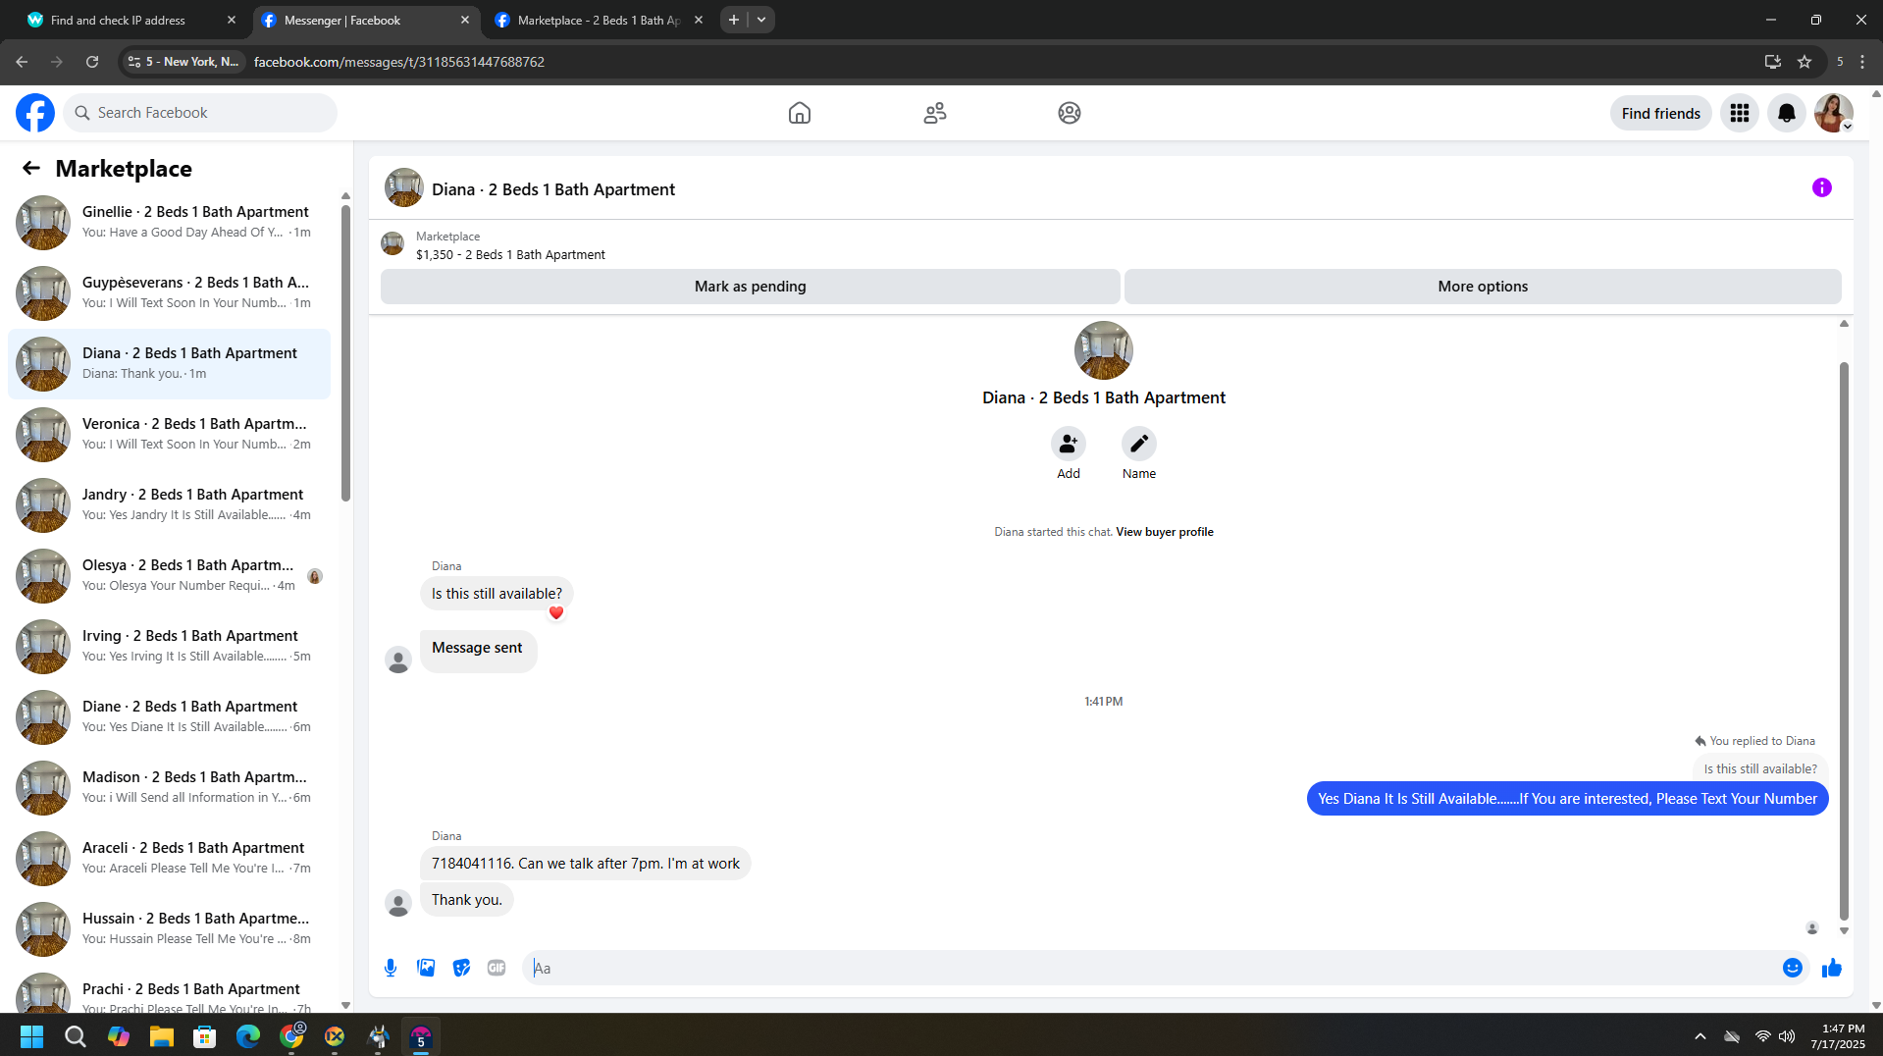Open the Windows Start menu

(31, 1036)
